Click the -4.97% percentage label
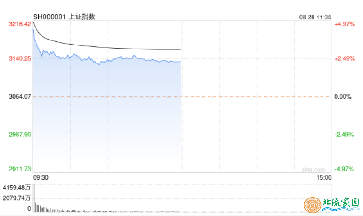The width and height of the screenshot is (363, 216). point(344,169)
